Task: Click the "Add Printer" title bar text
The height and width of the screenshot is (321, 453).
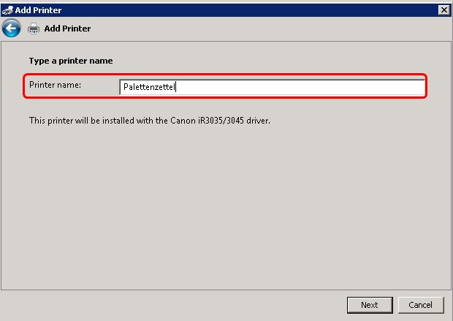Action: [38, 10]
